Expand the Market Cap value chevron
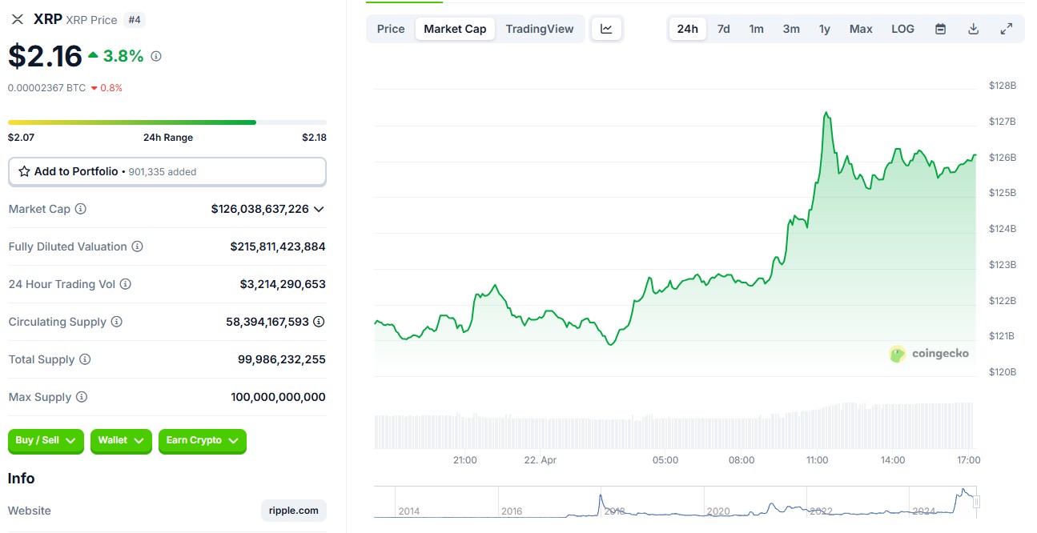The image size is (1037, 533). pyautogui.click(x=319, y=209)
